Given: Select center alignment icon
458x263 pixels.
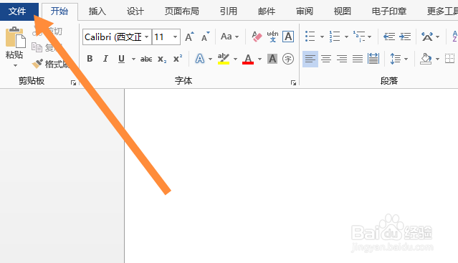Looking at the screenshot, I should 326,59.
